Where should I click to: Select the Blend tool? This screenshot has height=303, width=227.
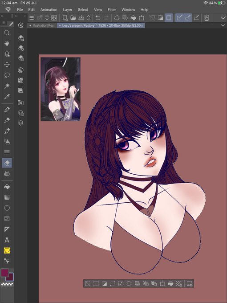[x=7, y=173]
